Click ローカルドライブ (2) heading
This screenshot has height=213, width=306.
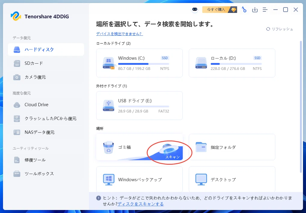click(113, 43)
